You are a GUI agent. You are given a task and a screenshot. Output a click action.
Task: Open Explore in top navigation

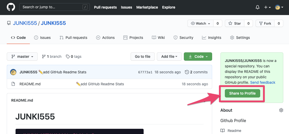click(x=169, y=7)
